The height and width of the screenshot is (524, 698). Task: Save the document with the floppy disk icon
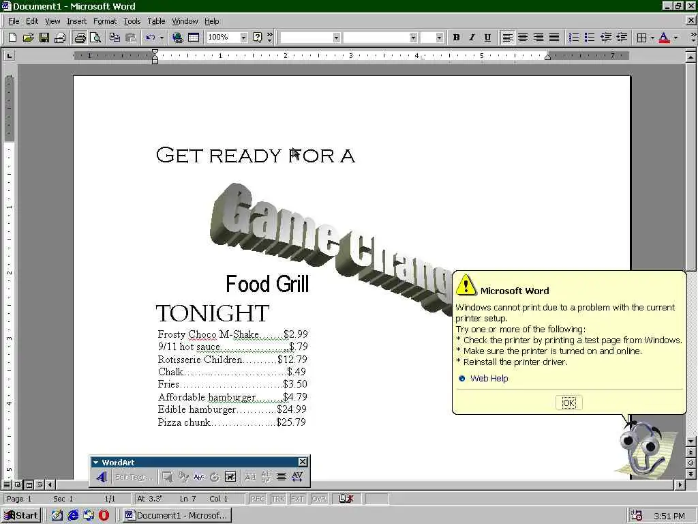tap(44, 38)
